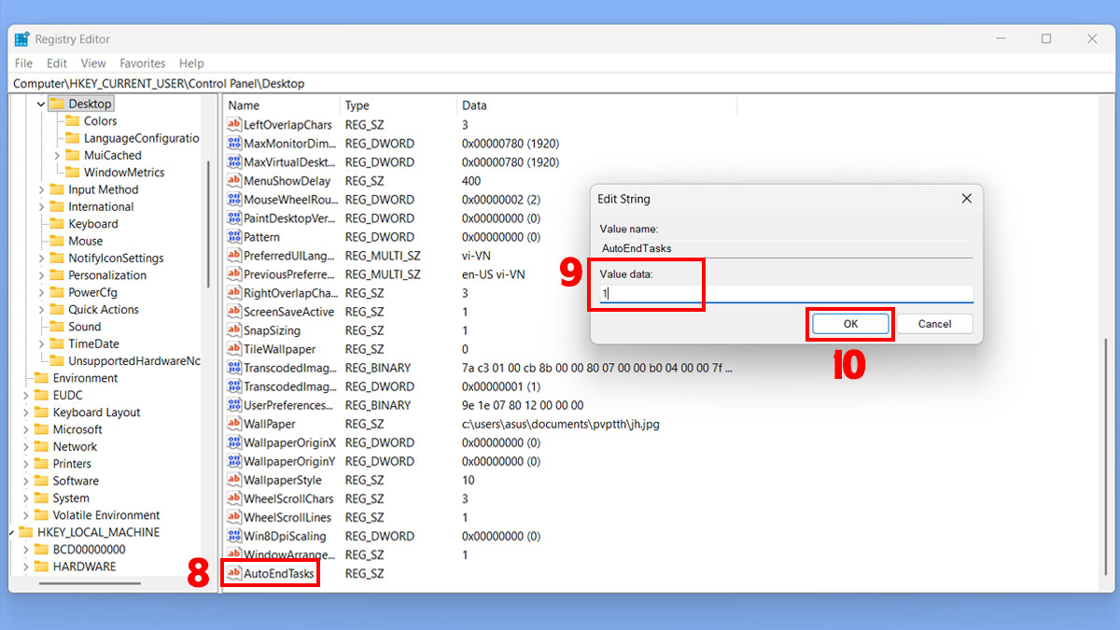Expand the Quick Actions key
Screen dimensions: 1120x630
41,310
